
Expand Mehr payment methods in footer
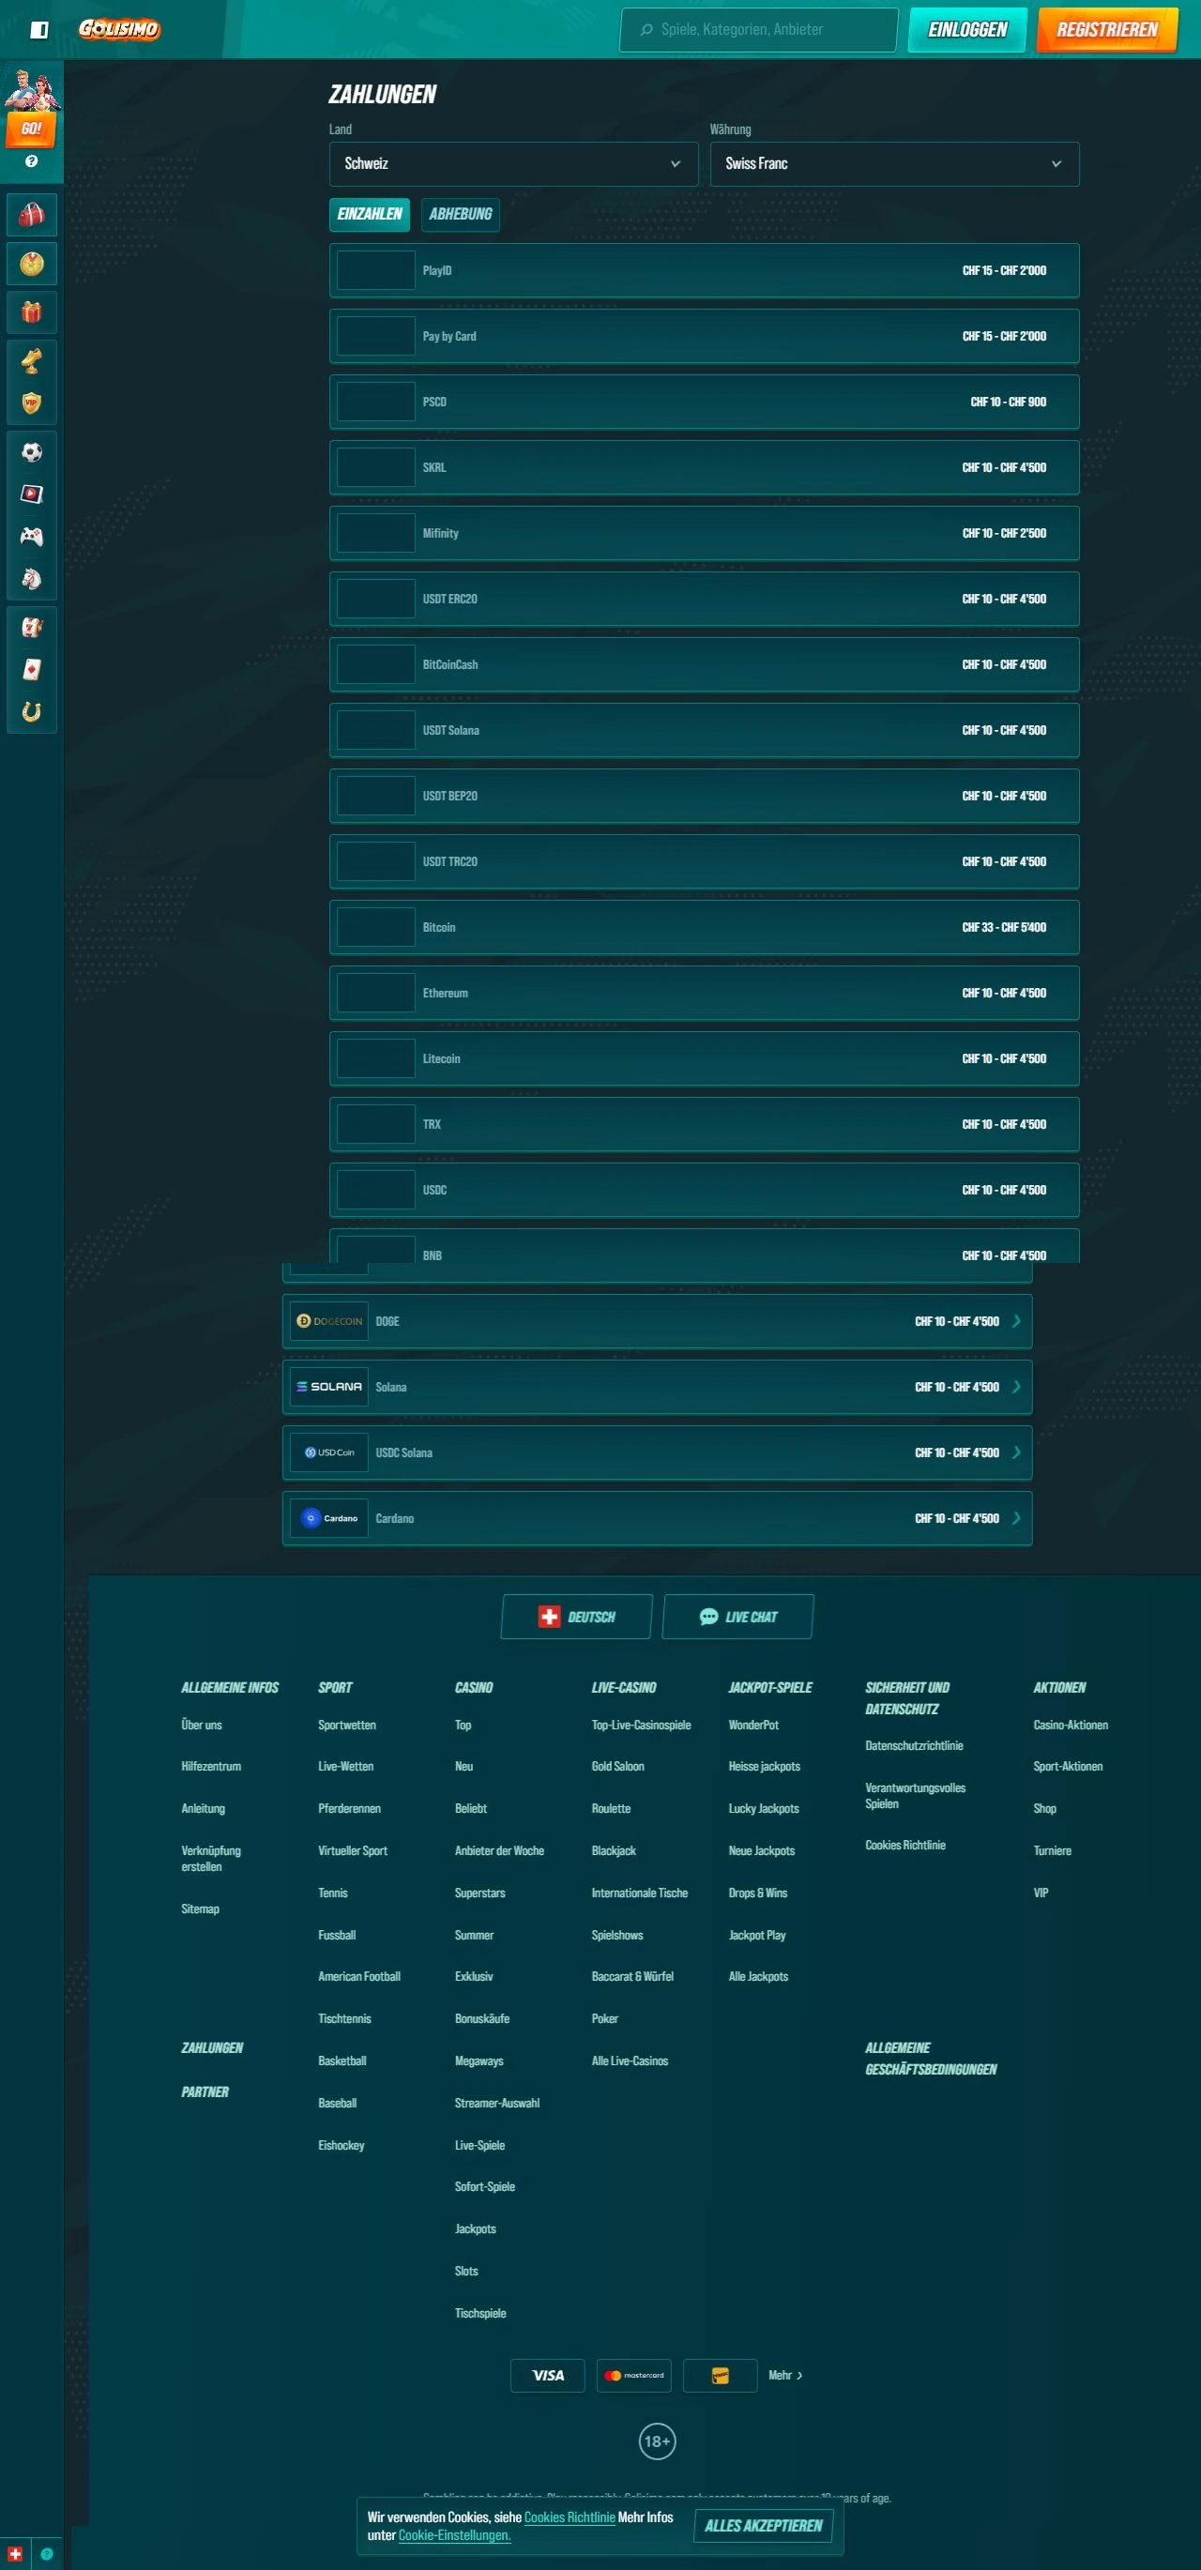pyautogui.click(x=785, y=2376)
